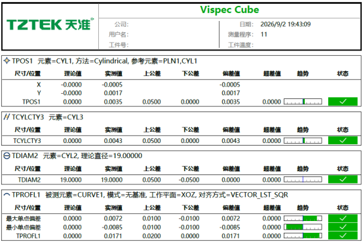Click upper tolerance 0.0200 in TPROFL1 row

[x=151, y=236]
